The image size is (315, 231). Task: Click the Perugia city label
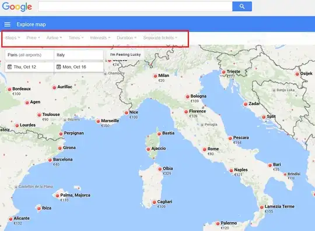click(x=211, y=125)
